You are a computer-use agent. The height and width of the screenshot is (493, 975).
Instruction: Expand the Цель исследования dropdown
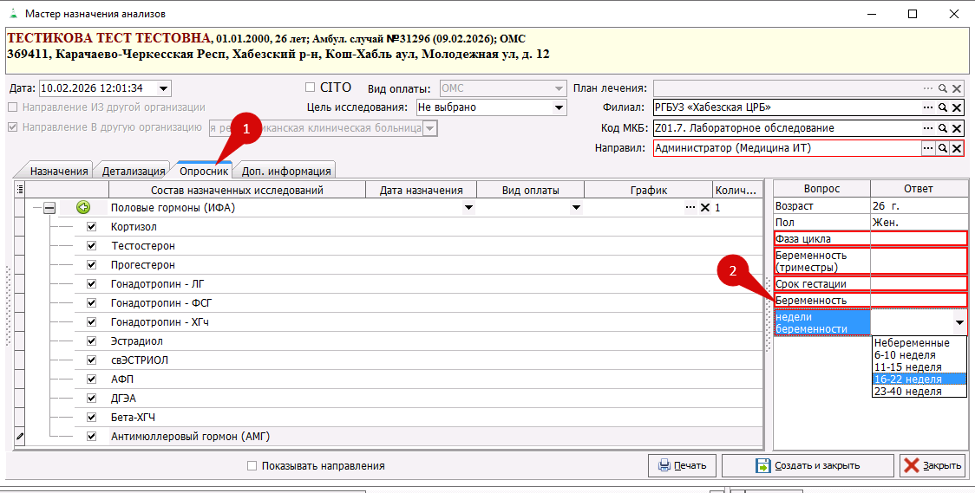click(x=559, y=107)
